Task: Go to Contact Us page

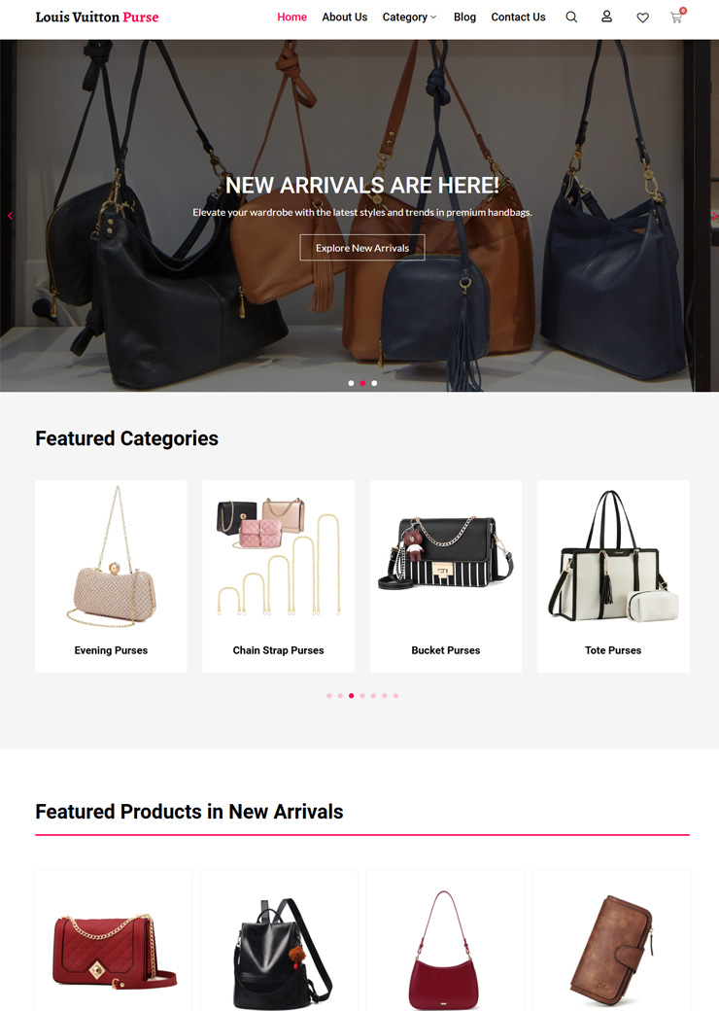Action: 518,17
